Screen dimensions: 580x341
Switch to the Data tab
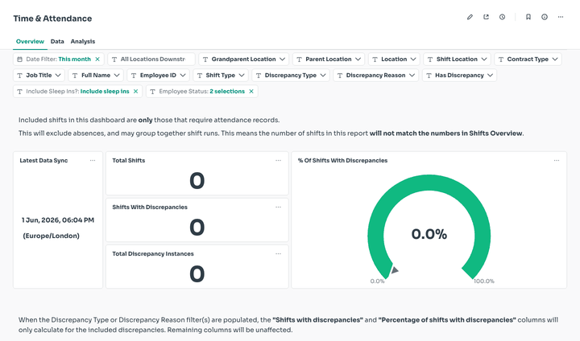pyautogui.click(x=57, y=41)
